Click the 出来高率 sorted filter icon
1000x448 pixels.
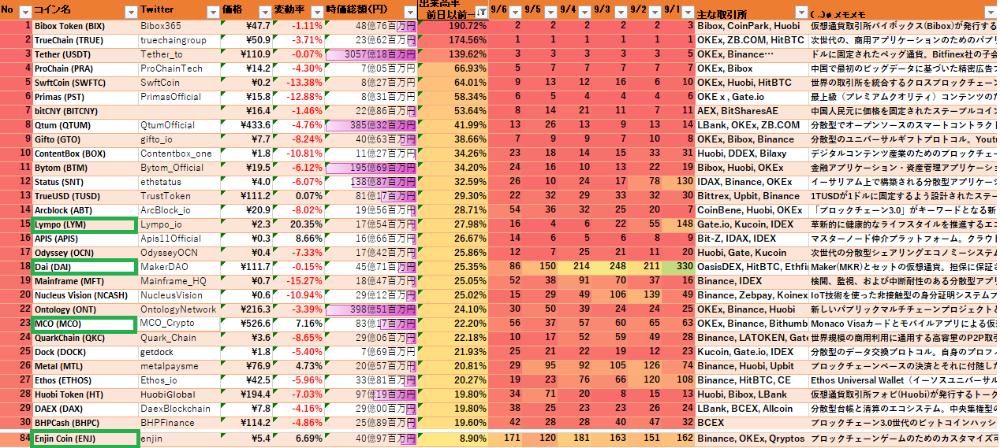click(x=481, y=12)
